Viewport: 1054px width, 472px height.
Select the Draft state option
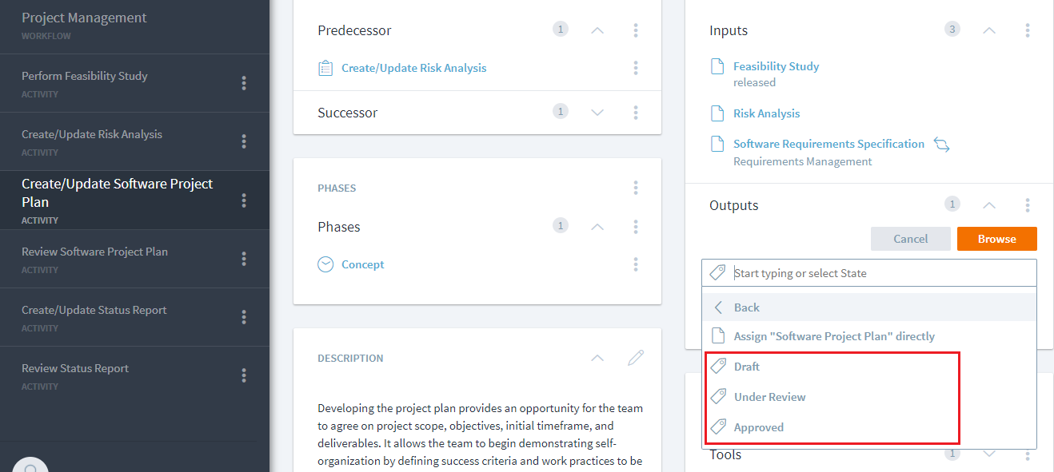747,367
